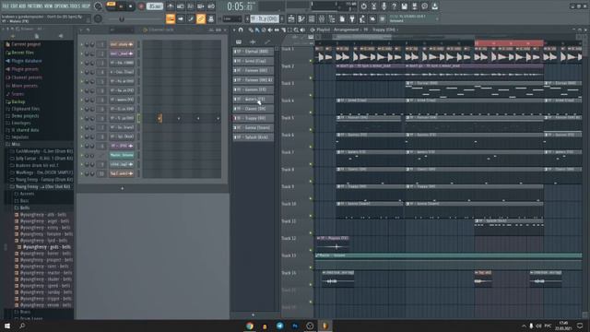The image size is (590, 332).
Task: Save project with floppy disk icon
Action: coord(404,6)
